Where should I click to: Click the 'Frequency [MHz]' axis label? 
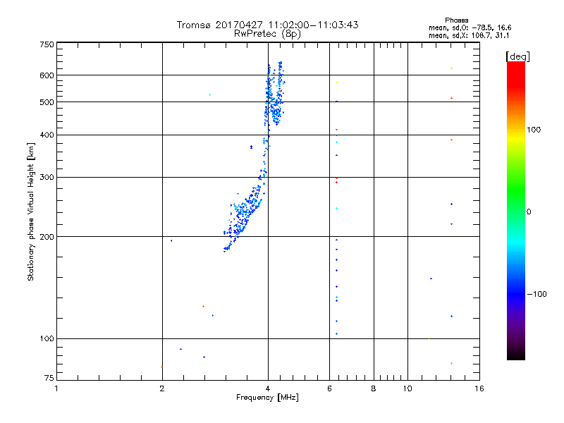pos(267,398)
